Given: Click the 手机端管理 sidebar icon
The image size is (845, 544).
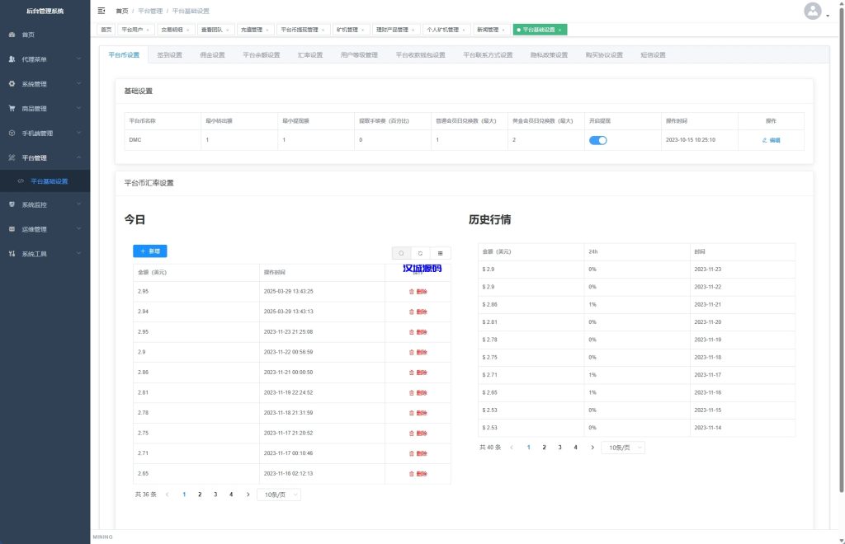Looking at the screenshot, I should [12, 133].
